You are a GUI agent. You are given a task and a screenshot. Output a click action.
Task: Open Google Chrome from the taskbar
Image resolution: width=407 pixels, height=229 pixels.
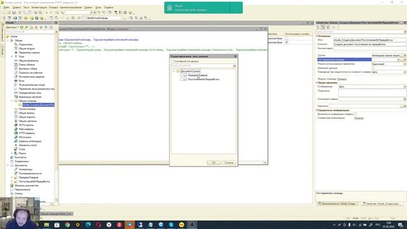[67, 225]
